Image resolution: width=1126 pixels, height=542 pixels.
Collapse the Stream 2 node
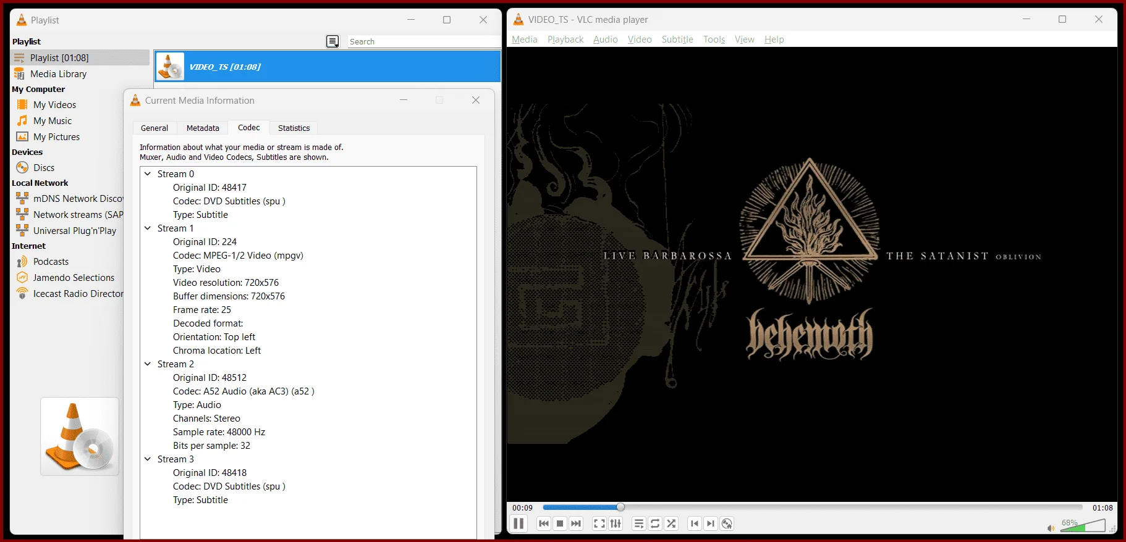(148, 364)
